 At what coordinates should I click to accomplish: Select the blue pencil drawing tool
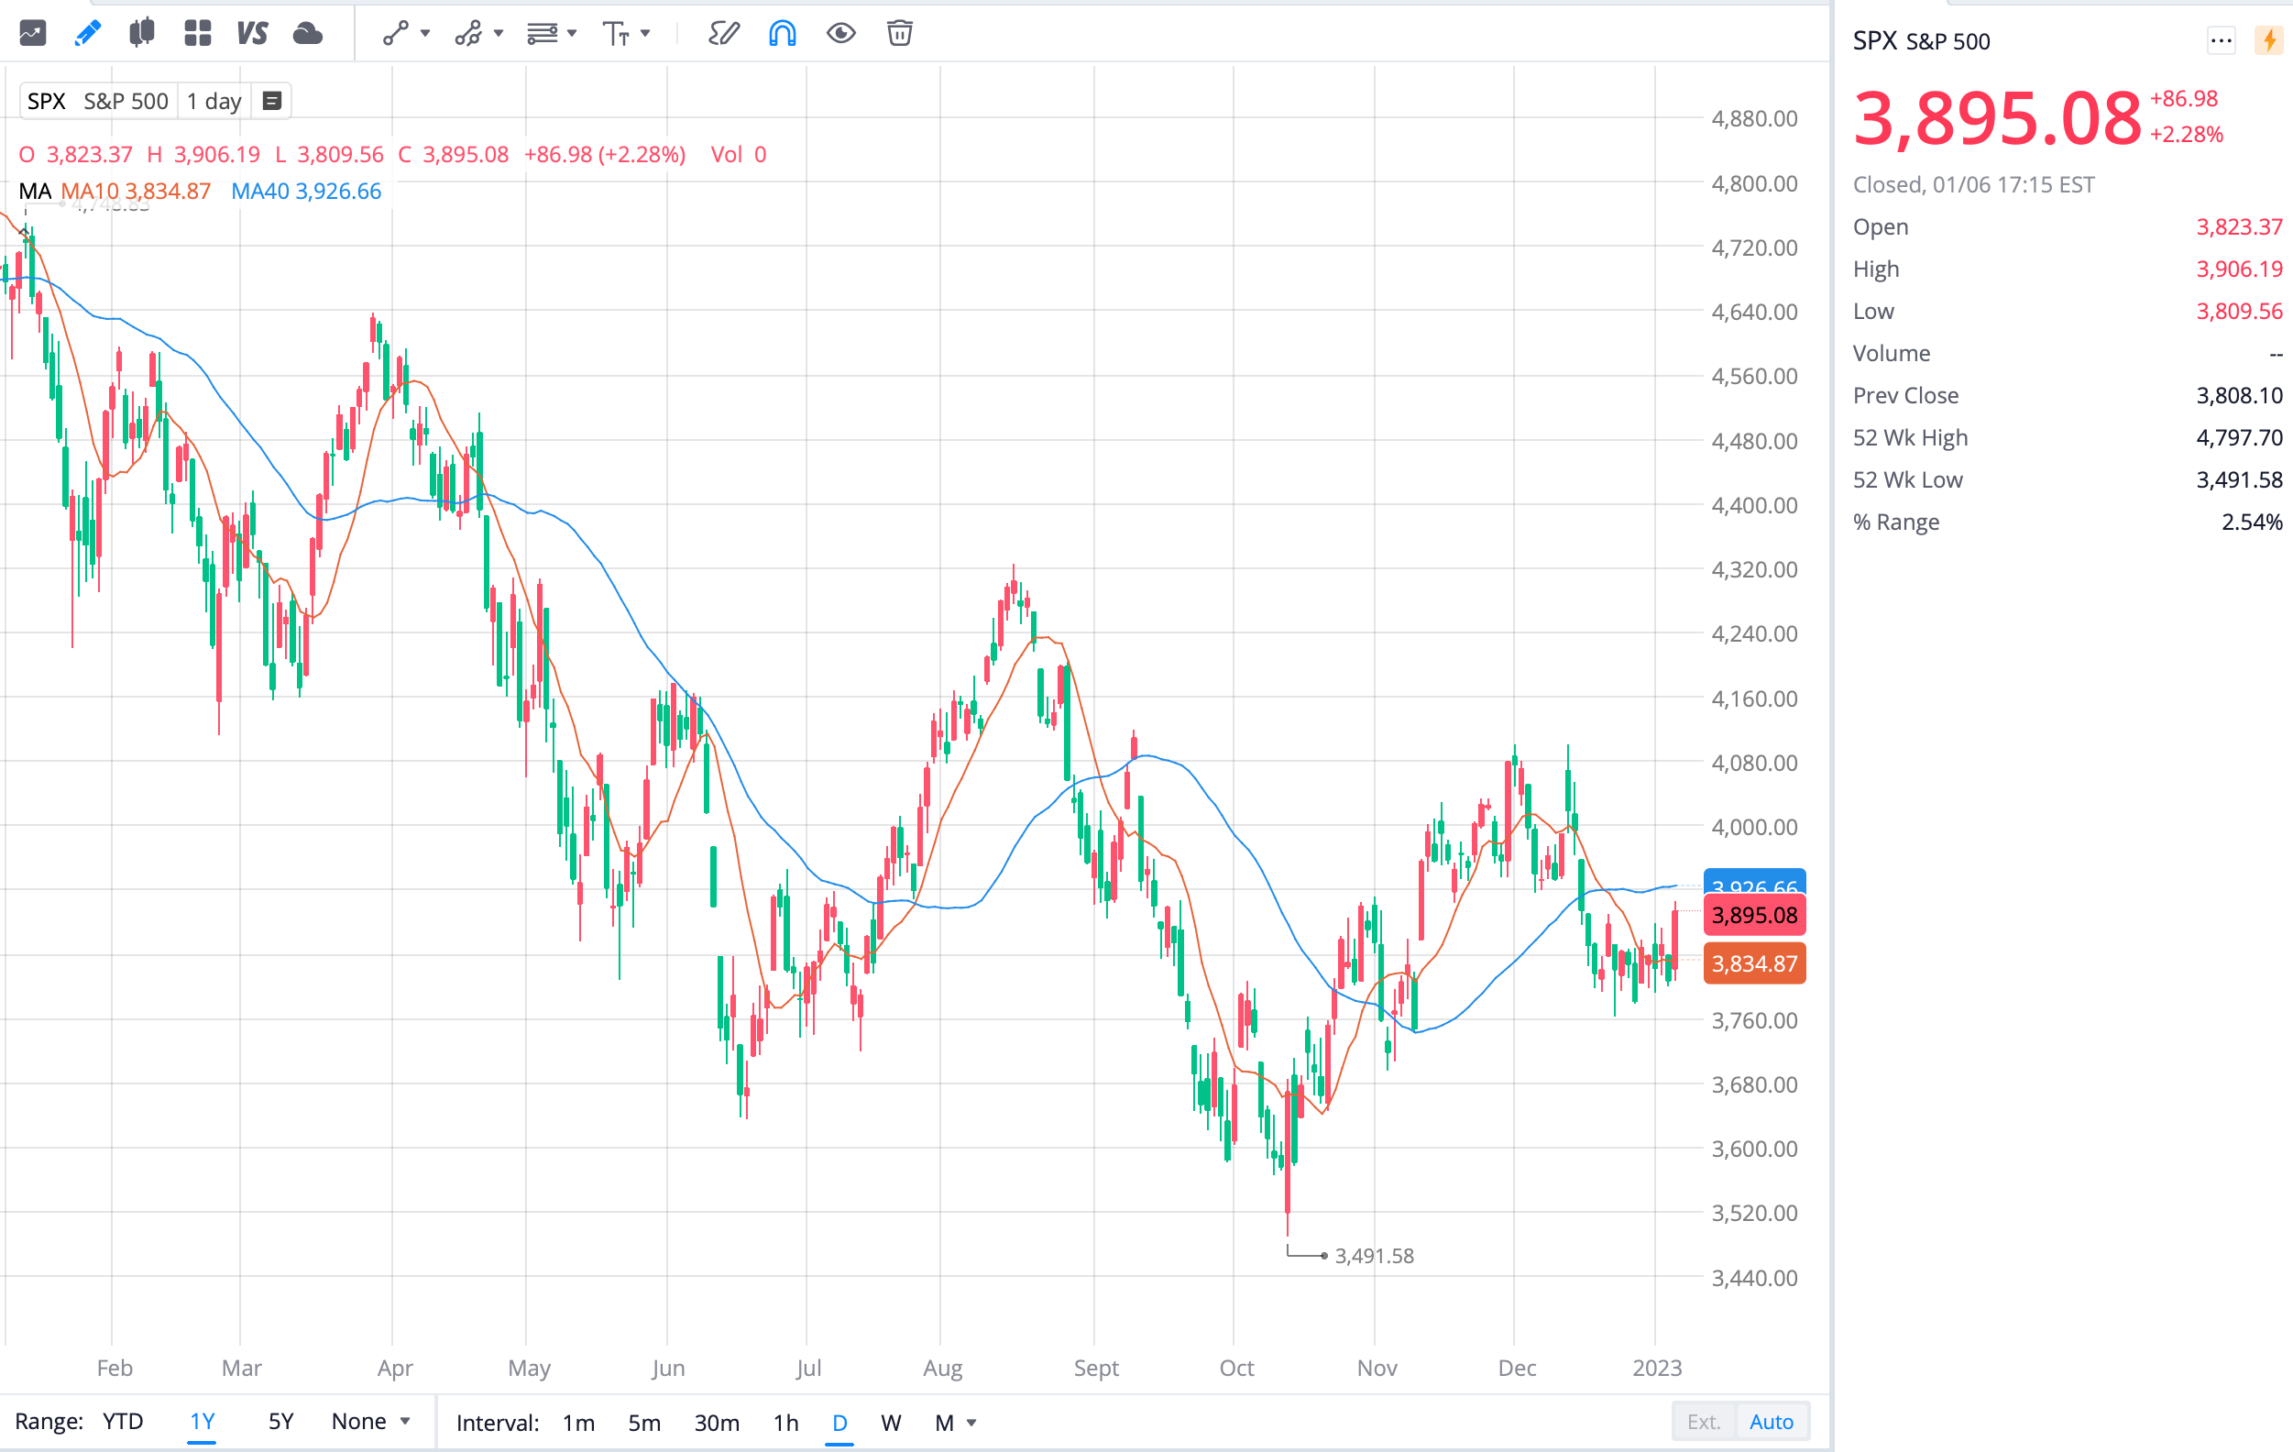[88, 34]
